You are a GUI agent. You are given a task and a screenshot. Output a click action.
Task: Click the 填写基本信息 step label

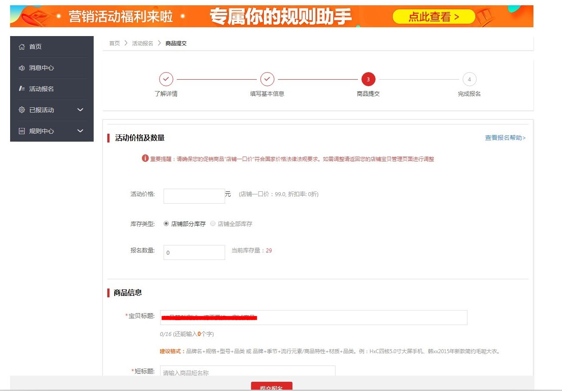click(267, 94)
